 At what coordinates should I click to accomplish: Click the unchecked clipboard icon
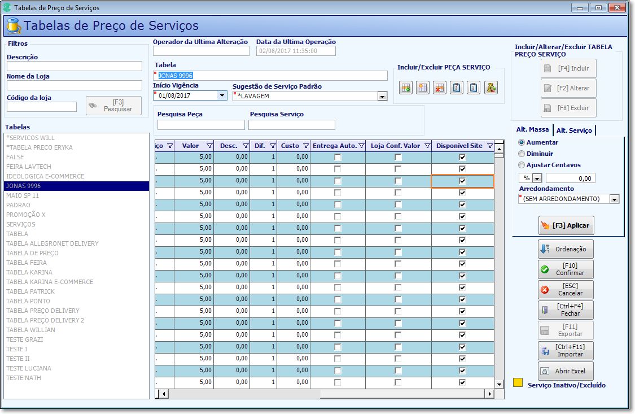click(474, 88)
